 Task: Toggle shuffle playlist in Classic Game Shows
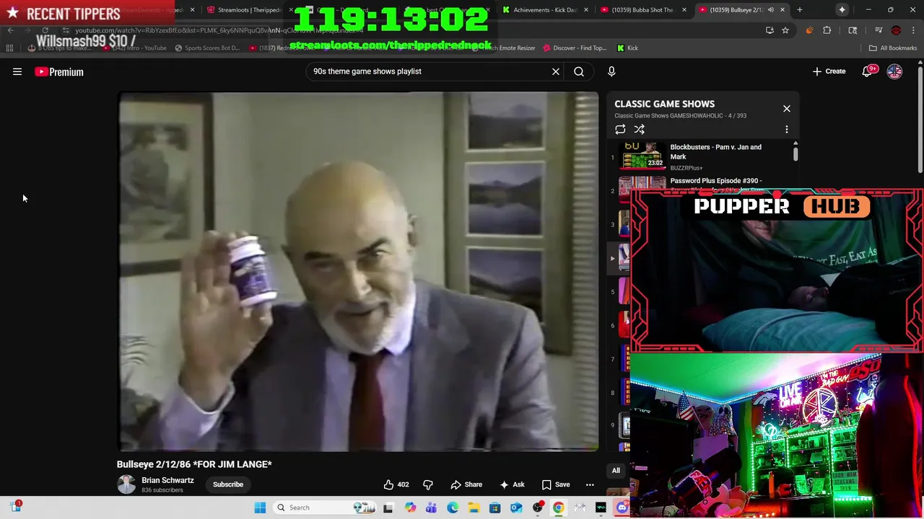(x=639, y=130)
